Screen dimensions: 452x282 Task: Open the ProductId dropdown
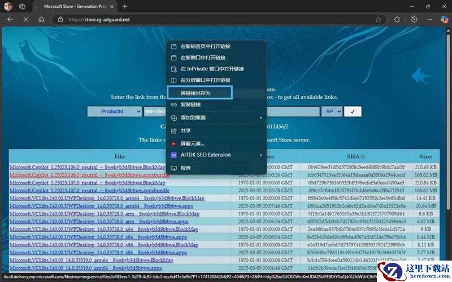pos(115,111)
